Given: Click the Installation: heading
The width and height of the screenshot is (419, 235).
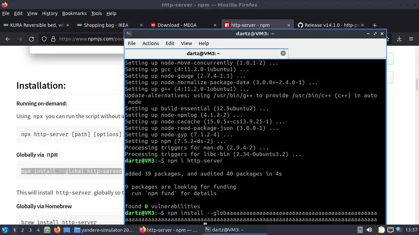Looking at the screenshot, I should click(41, 86).
